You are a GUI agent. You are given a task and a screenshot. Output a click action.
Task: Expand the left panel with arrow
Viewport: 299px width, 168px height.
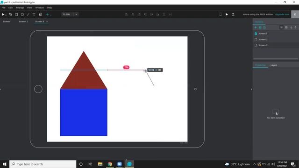(x=0, y=89)
